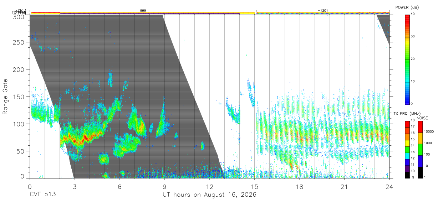
Task: Click the "15" UT hour axis label
Action: coord(255,187)
